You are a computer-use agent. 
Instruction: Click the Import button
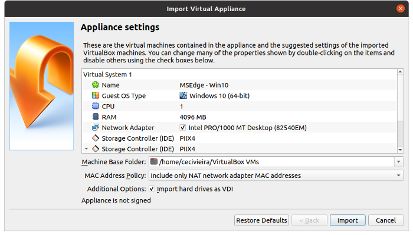click(x=348, y=220)
